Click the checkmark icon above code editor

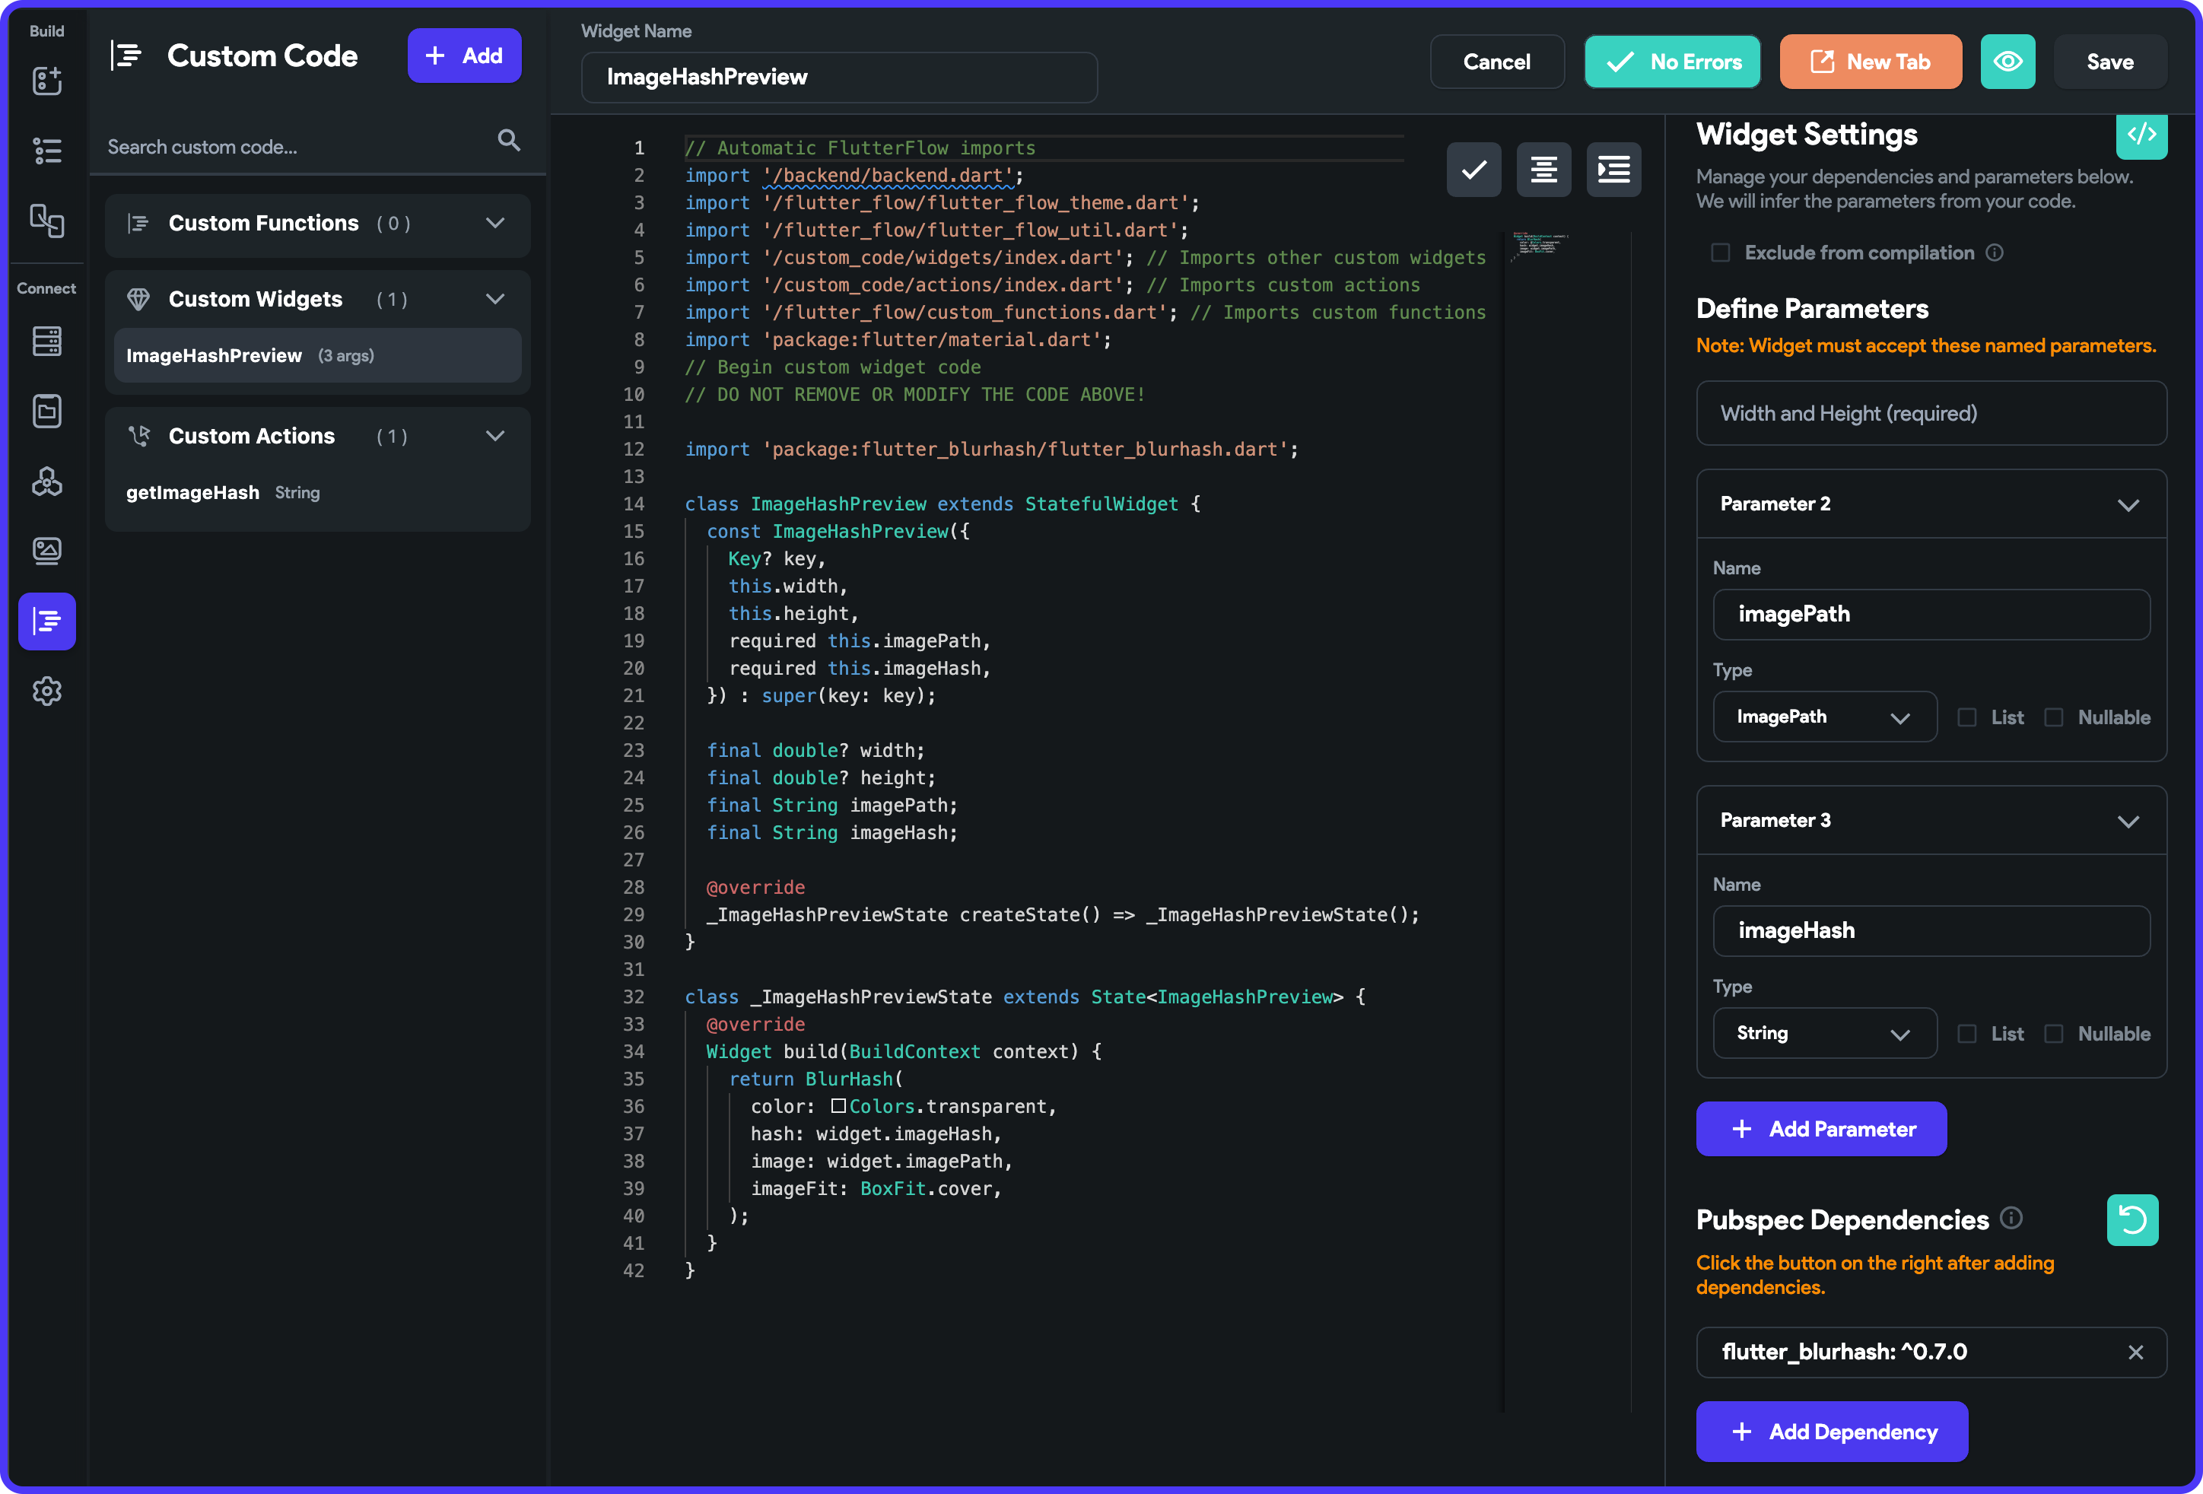click(x=1473, y=170)
